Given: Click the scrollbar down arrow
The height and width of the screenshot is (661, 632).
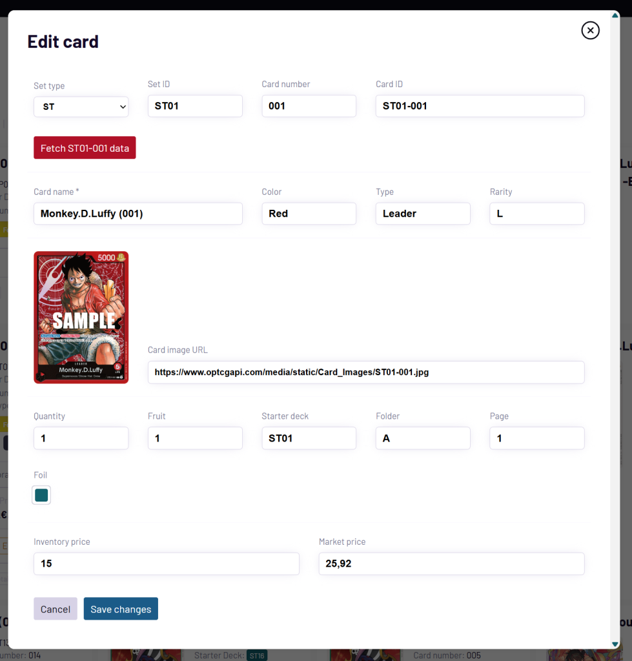Looking at the screenshot, I should pos(615,644).
